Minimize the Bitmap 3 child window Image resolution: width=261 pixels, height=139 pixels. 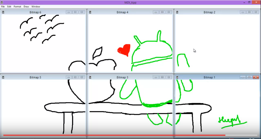[156, 77]
